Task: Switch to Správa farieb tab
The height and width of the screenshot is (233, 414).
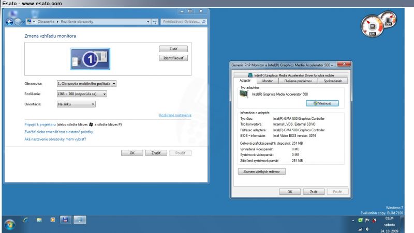Action: point(333,81)
